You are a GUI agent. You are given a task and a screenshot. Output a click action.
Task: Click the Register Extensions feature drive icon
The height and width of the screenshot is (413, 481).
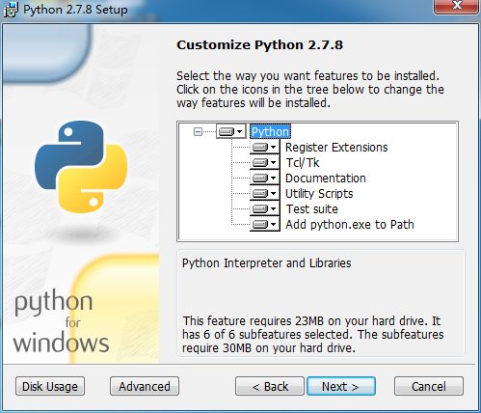(x=265, y=148)
